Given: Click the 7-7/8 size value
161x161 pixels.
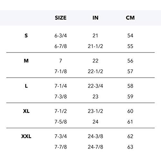Looking at the screenshot, I should (61, 147).
